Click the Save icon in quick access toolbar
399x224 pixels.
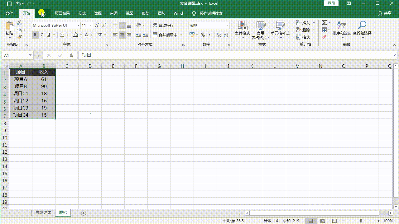pos(9,3)
